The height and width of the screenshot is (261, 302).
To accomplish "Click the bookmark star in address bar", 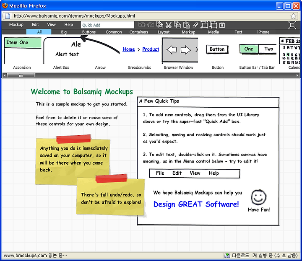I will (x=293, y=16).
